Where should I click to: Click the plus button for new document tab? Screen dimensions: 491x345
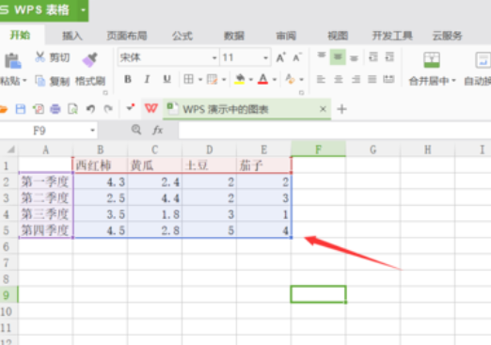[341, 109]
